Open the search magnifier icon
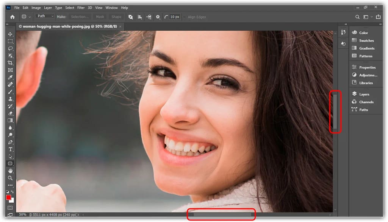Image resolution: width=388 pixels, height=222 pixels. tap(357, 17)
